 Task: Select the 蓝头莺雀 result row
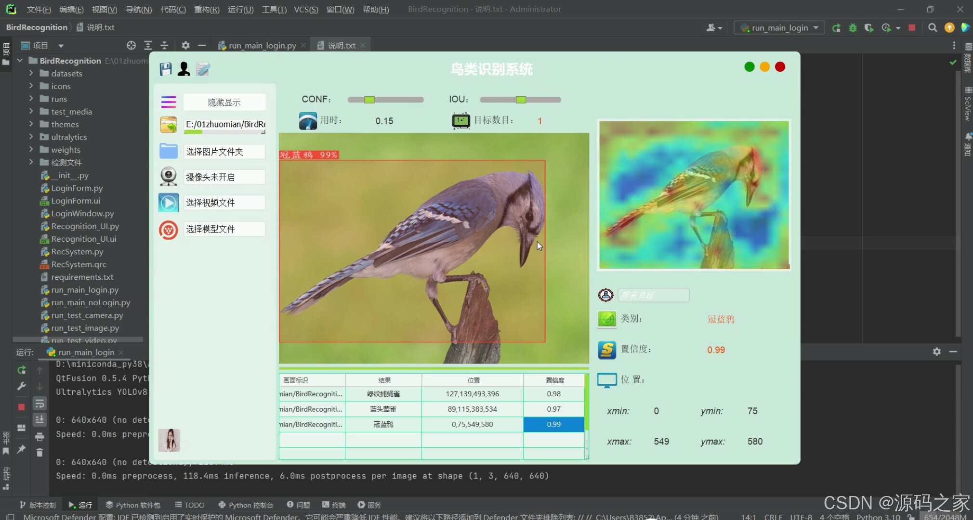pyautogui.click(x=383, y=409)
